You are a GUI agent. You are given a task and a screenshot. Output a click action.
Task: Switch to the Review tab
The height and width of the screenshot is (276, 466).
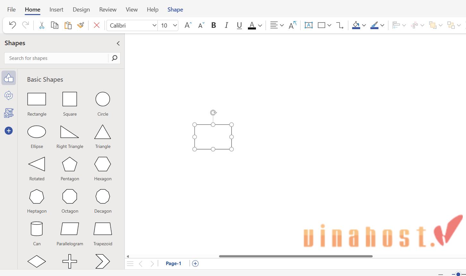pyautogui.click(x=108, y=10)
